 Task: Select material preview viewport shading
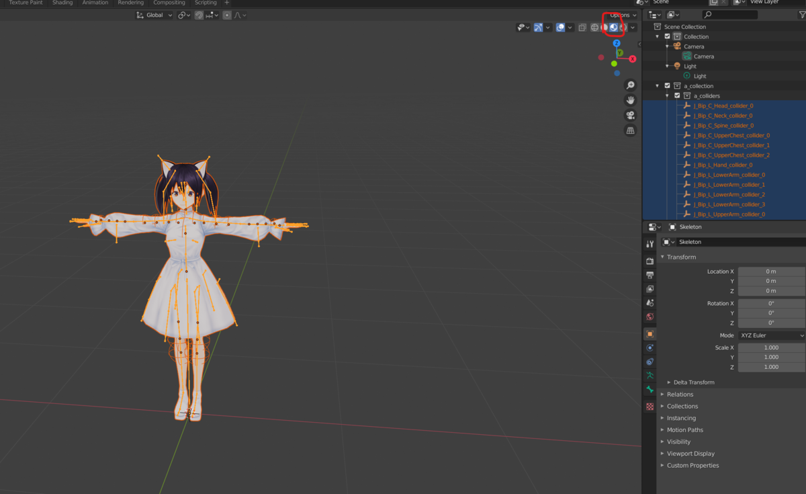[613, 28]
